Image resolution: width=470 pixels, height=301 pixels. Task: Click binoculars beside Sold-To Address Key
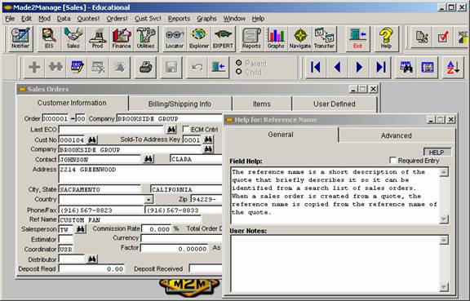pos(208,139)
